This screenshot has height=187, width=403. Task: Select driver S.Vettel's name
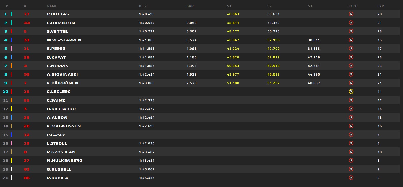point(58,31)
